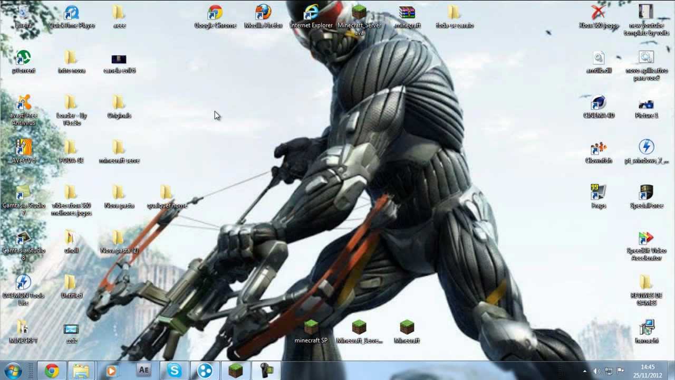Open the minecraft serve folder
This screenshot has width=675, height=380.
click(119, 151)
